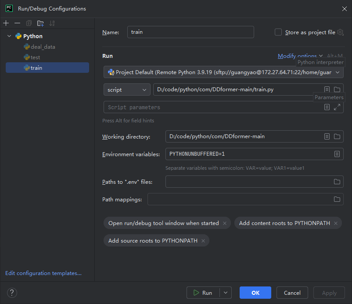Screen dimensions: 352x304
Task: Enable Store as project file
Action: (278, 32)
